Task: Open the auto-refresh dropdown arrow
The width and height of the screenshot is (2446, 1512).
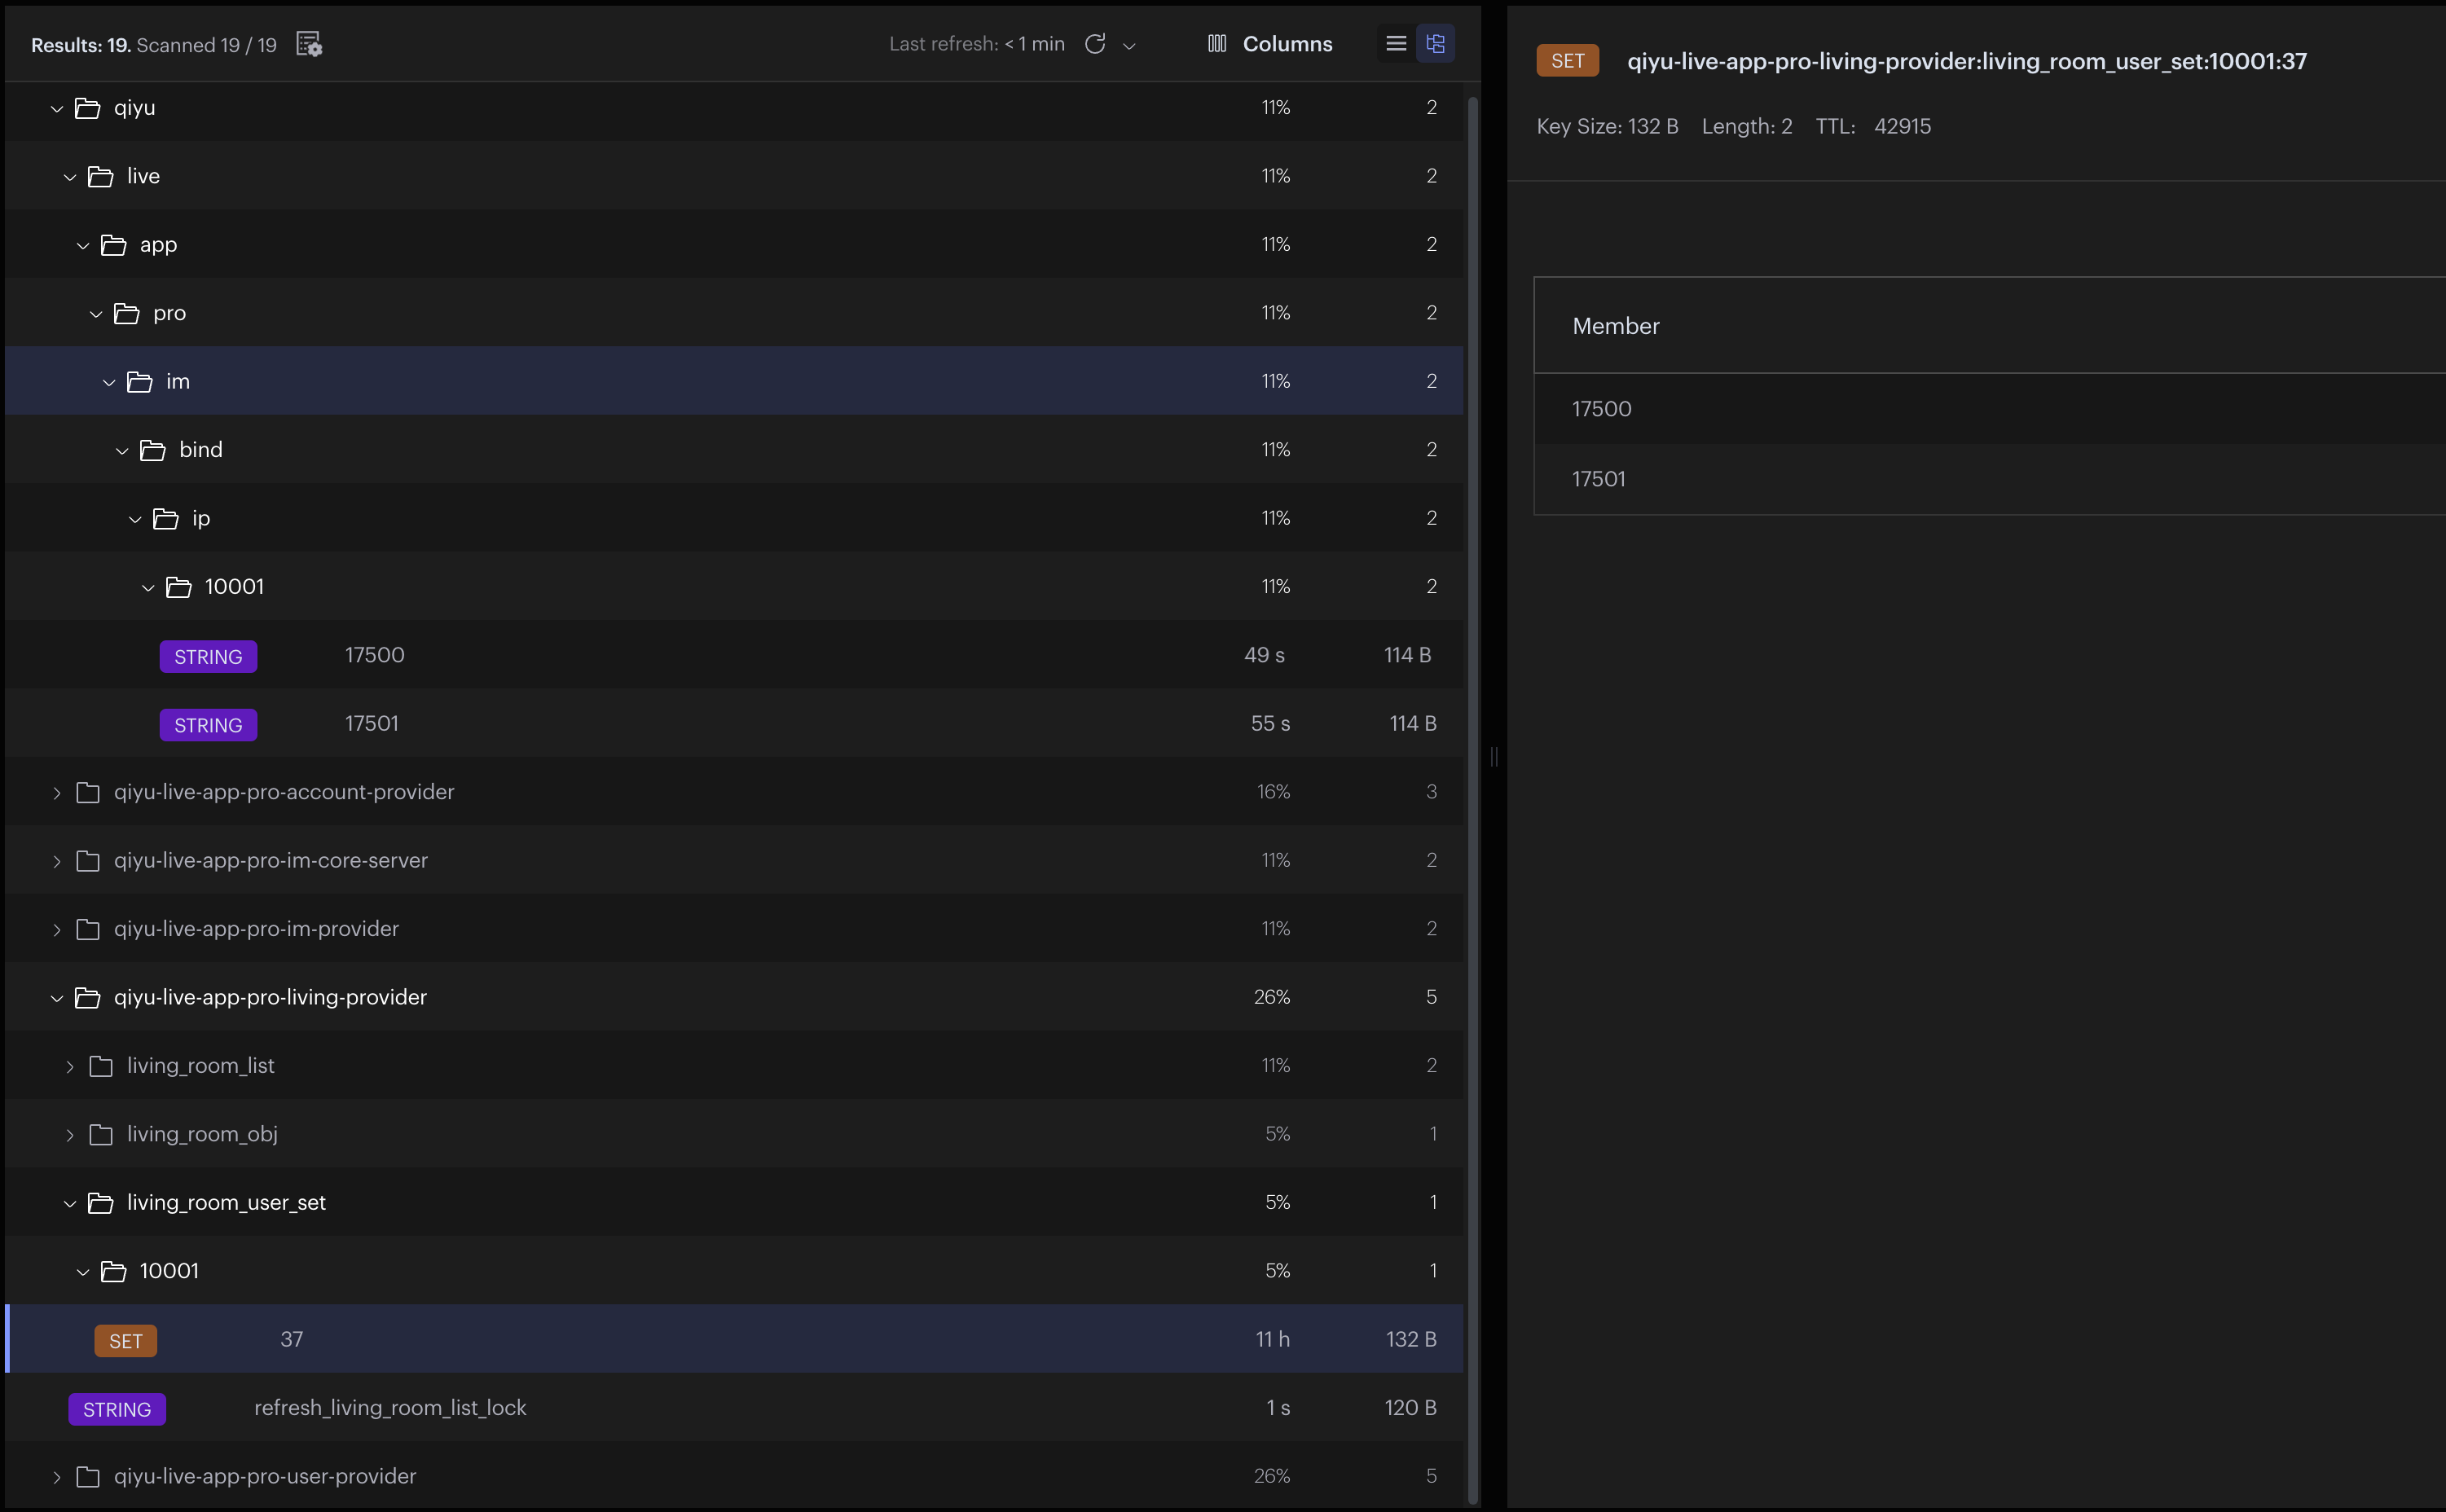Action: tap(1129, 45)
